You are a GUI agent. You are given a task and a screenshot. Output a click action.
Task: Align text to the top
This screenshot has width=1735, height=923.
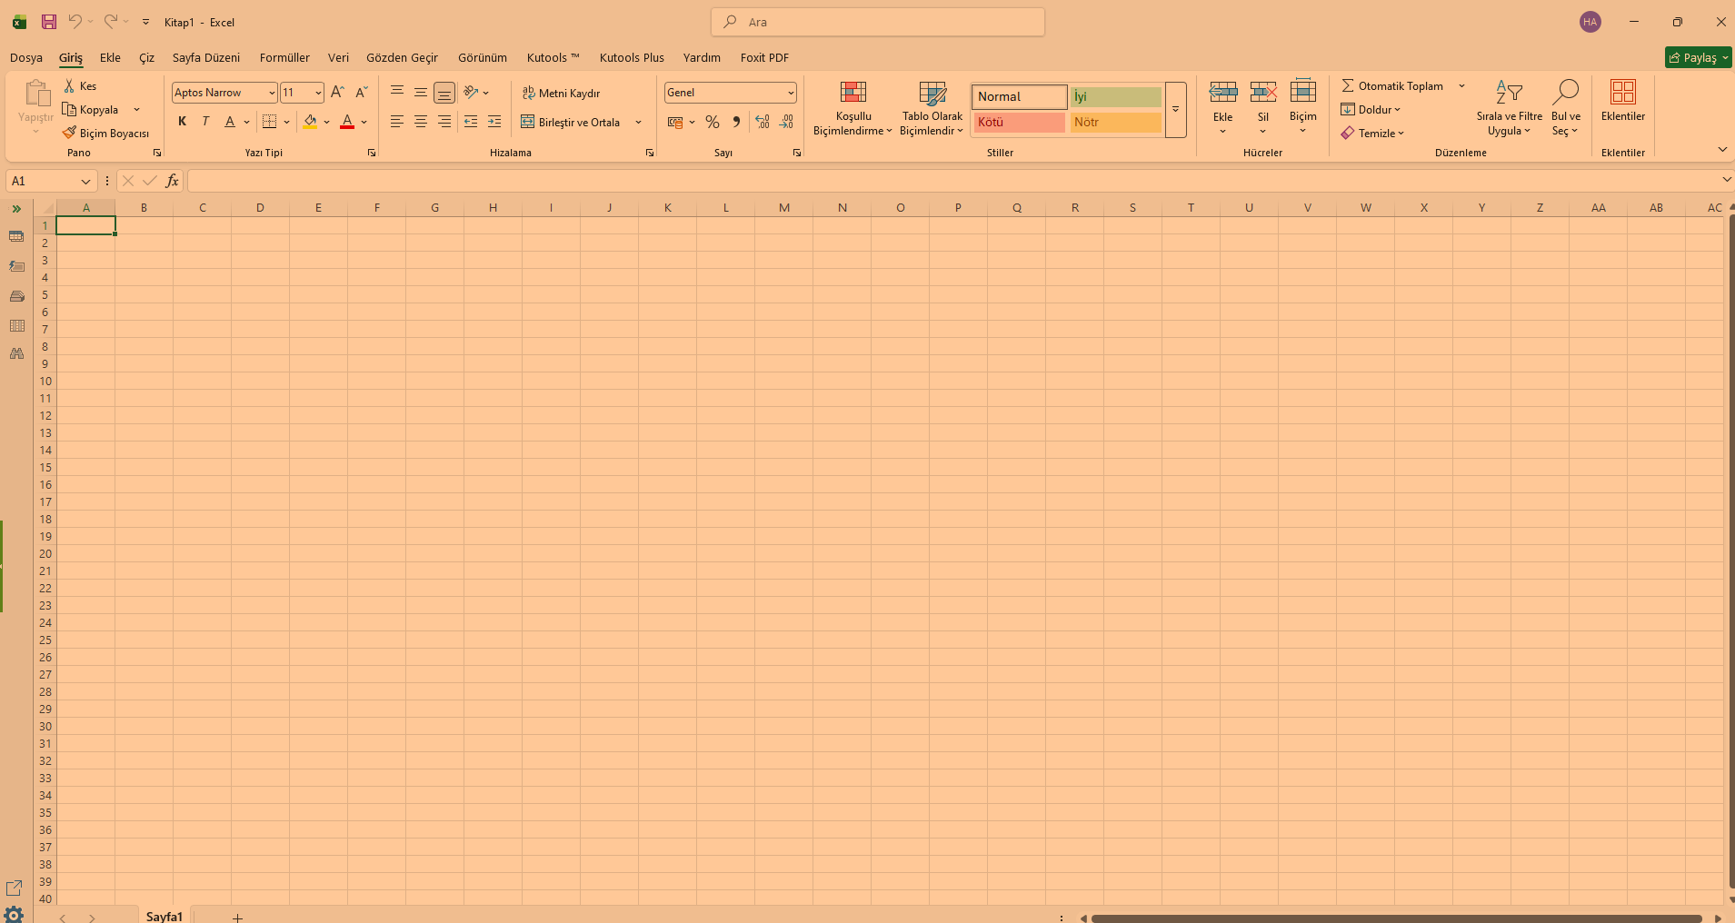coord(397,92)
